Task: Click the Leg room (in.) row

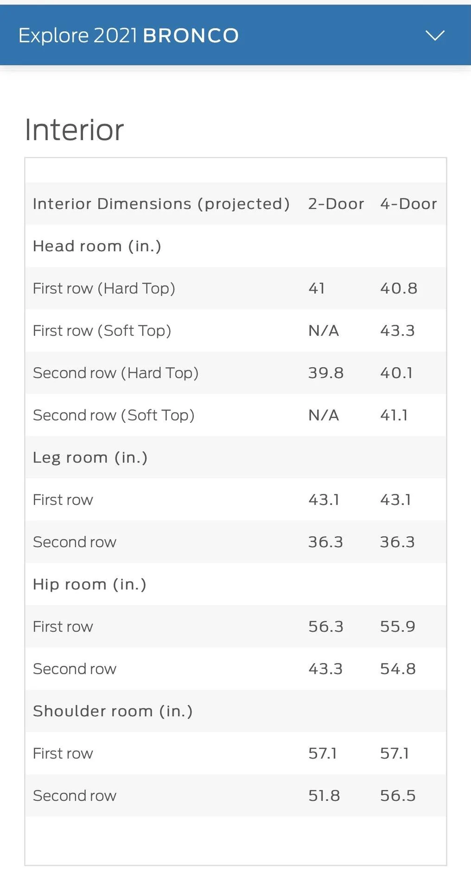Action: pos(235,457)
